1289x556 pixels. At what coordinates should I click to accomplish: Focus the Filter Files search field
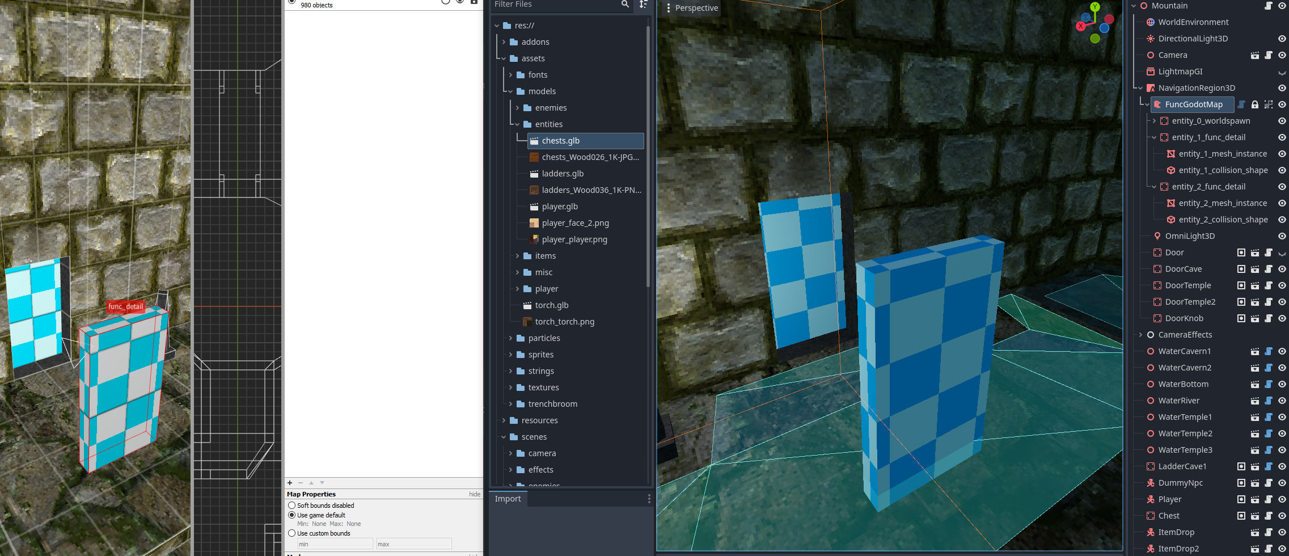coord(556,4)
